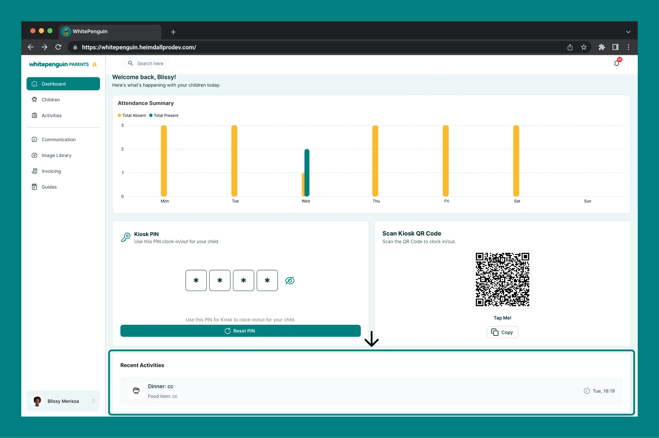Screen dimensions: 659x438
Task: Click the Wednesday teal present bar
Action: click(x=307, y=173)
